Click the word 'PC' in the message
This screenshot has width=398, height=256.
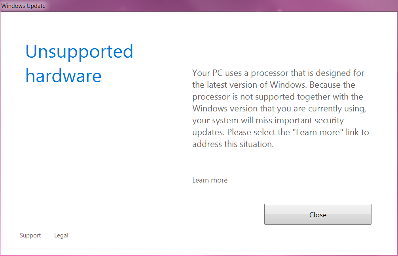click(x=218, y=73)
